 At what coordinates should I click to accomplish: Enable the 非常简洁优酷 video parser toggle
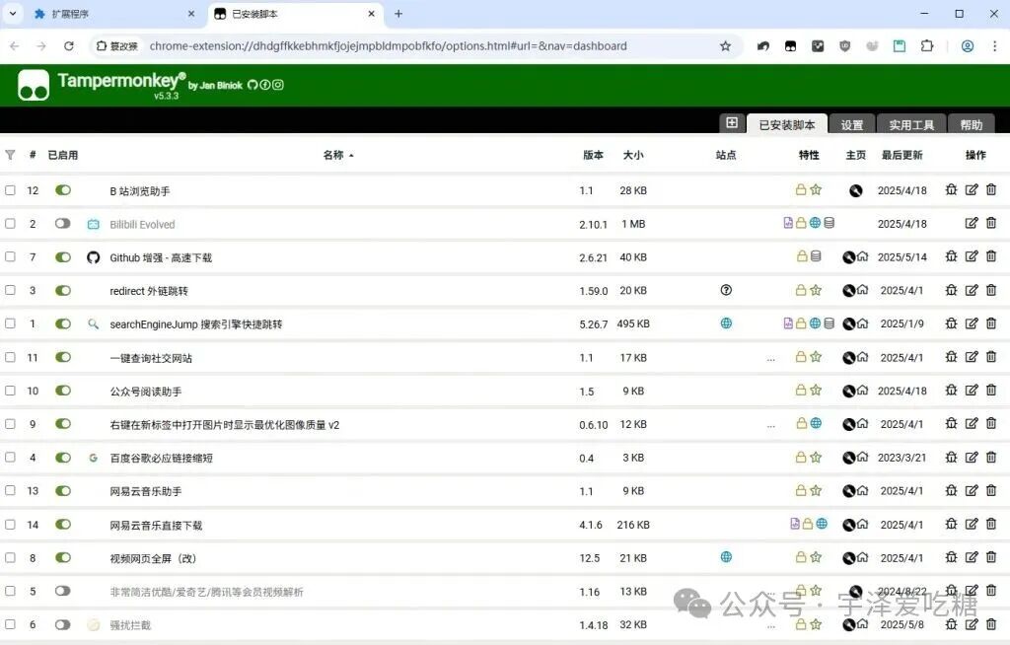[62, 591]
